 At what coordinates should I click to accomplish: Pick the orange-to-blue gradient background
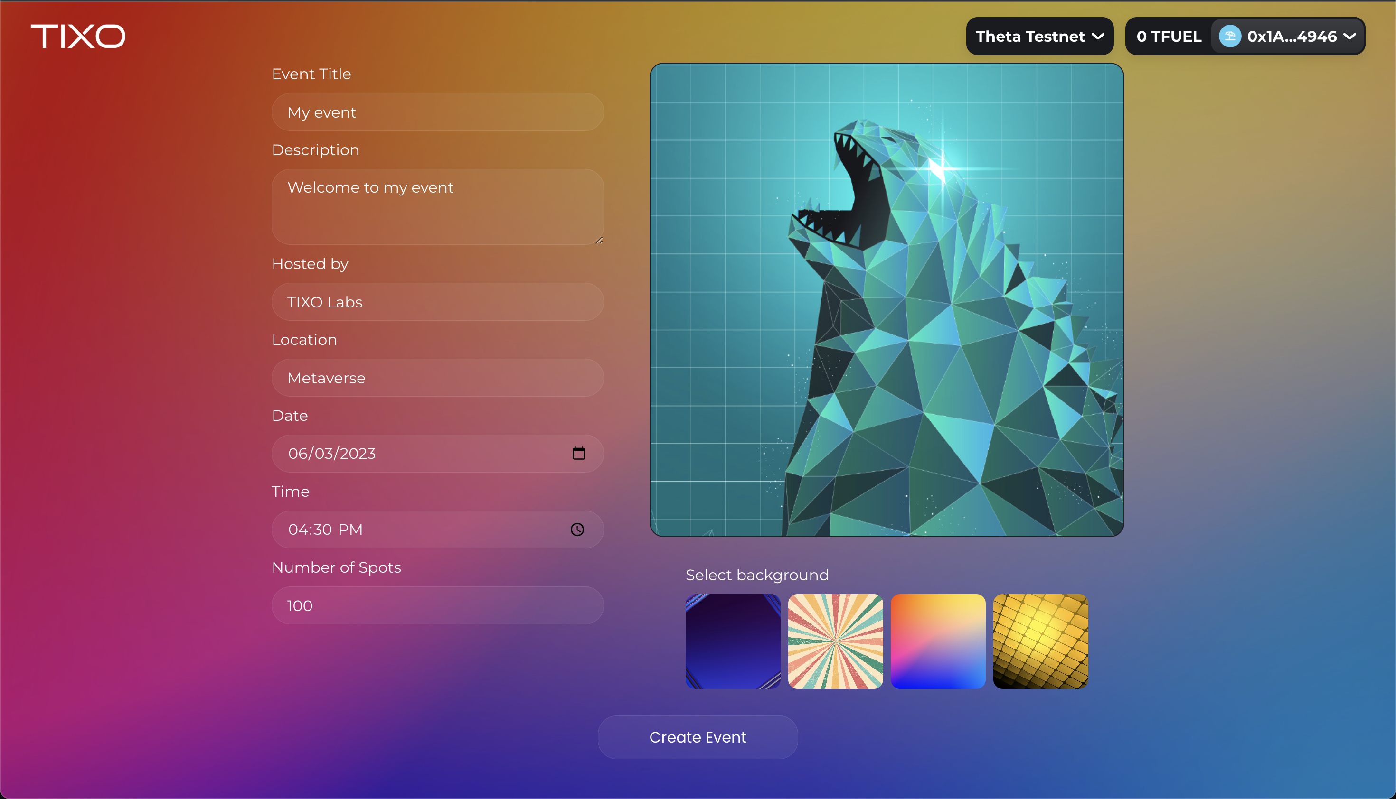pos(937,641)
